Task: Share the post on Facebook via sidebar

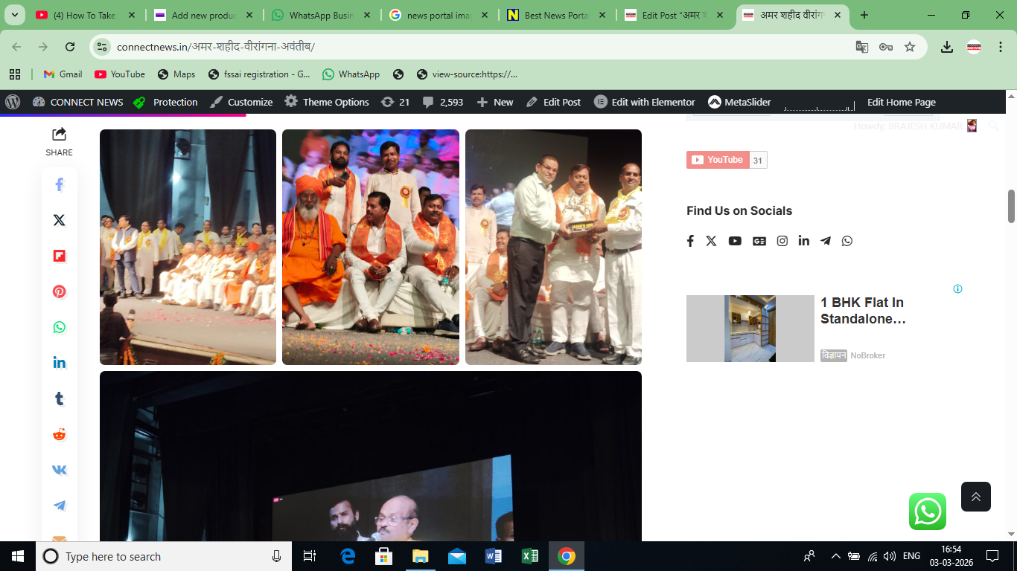Action: pyautogui.click(x=59, y=184)
